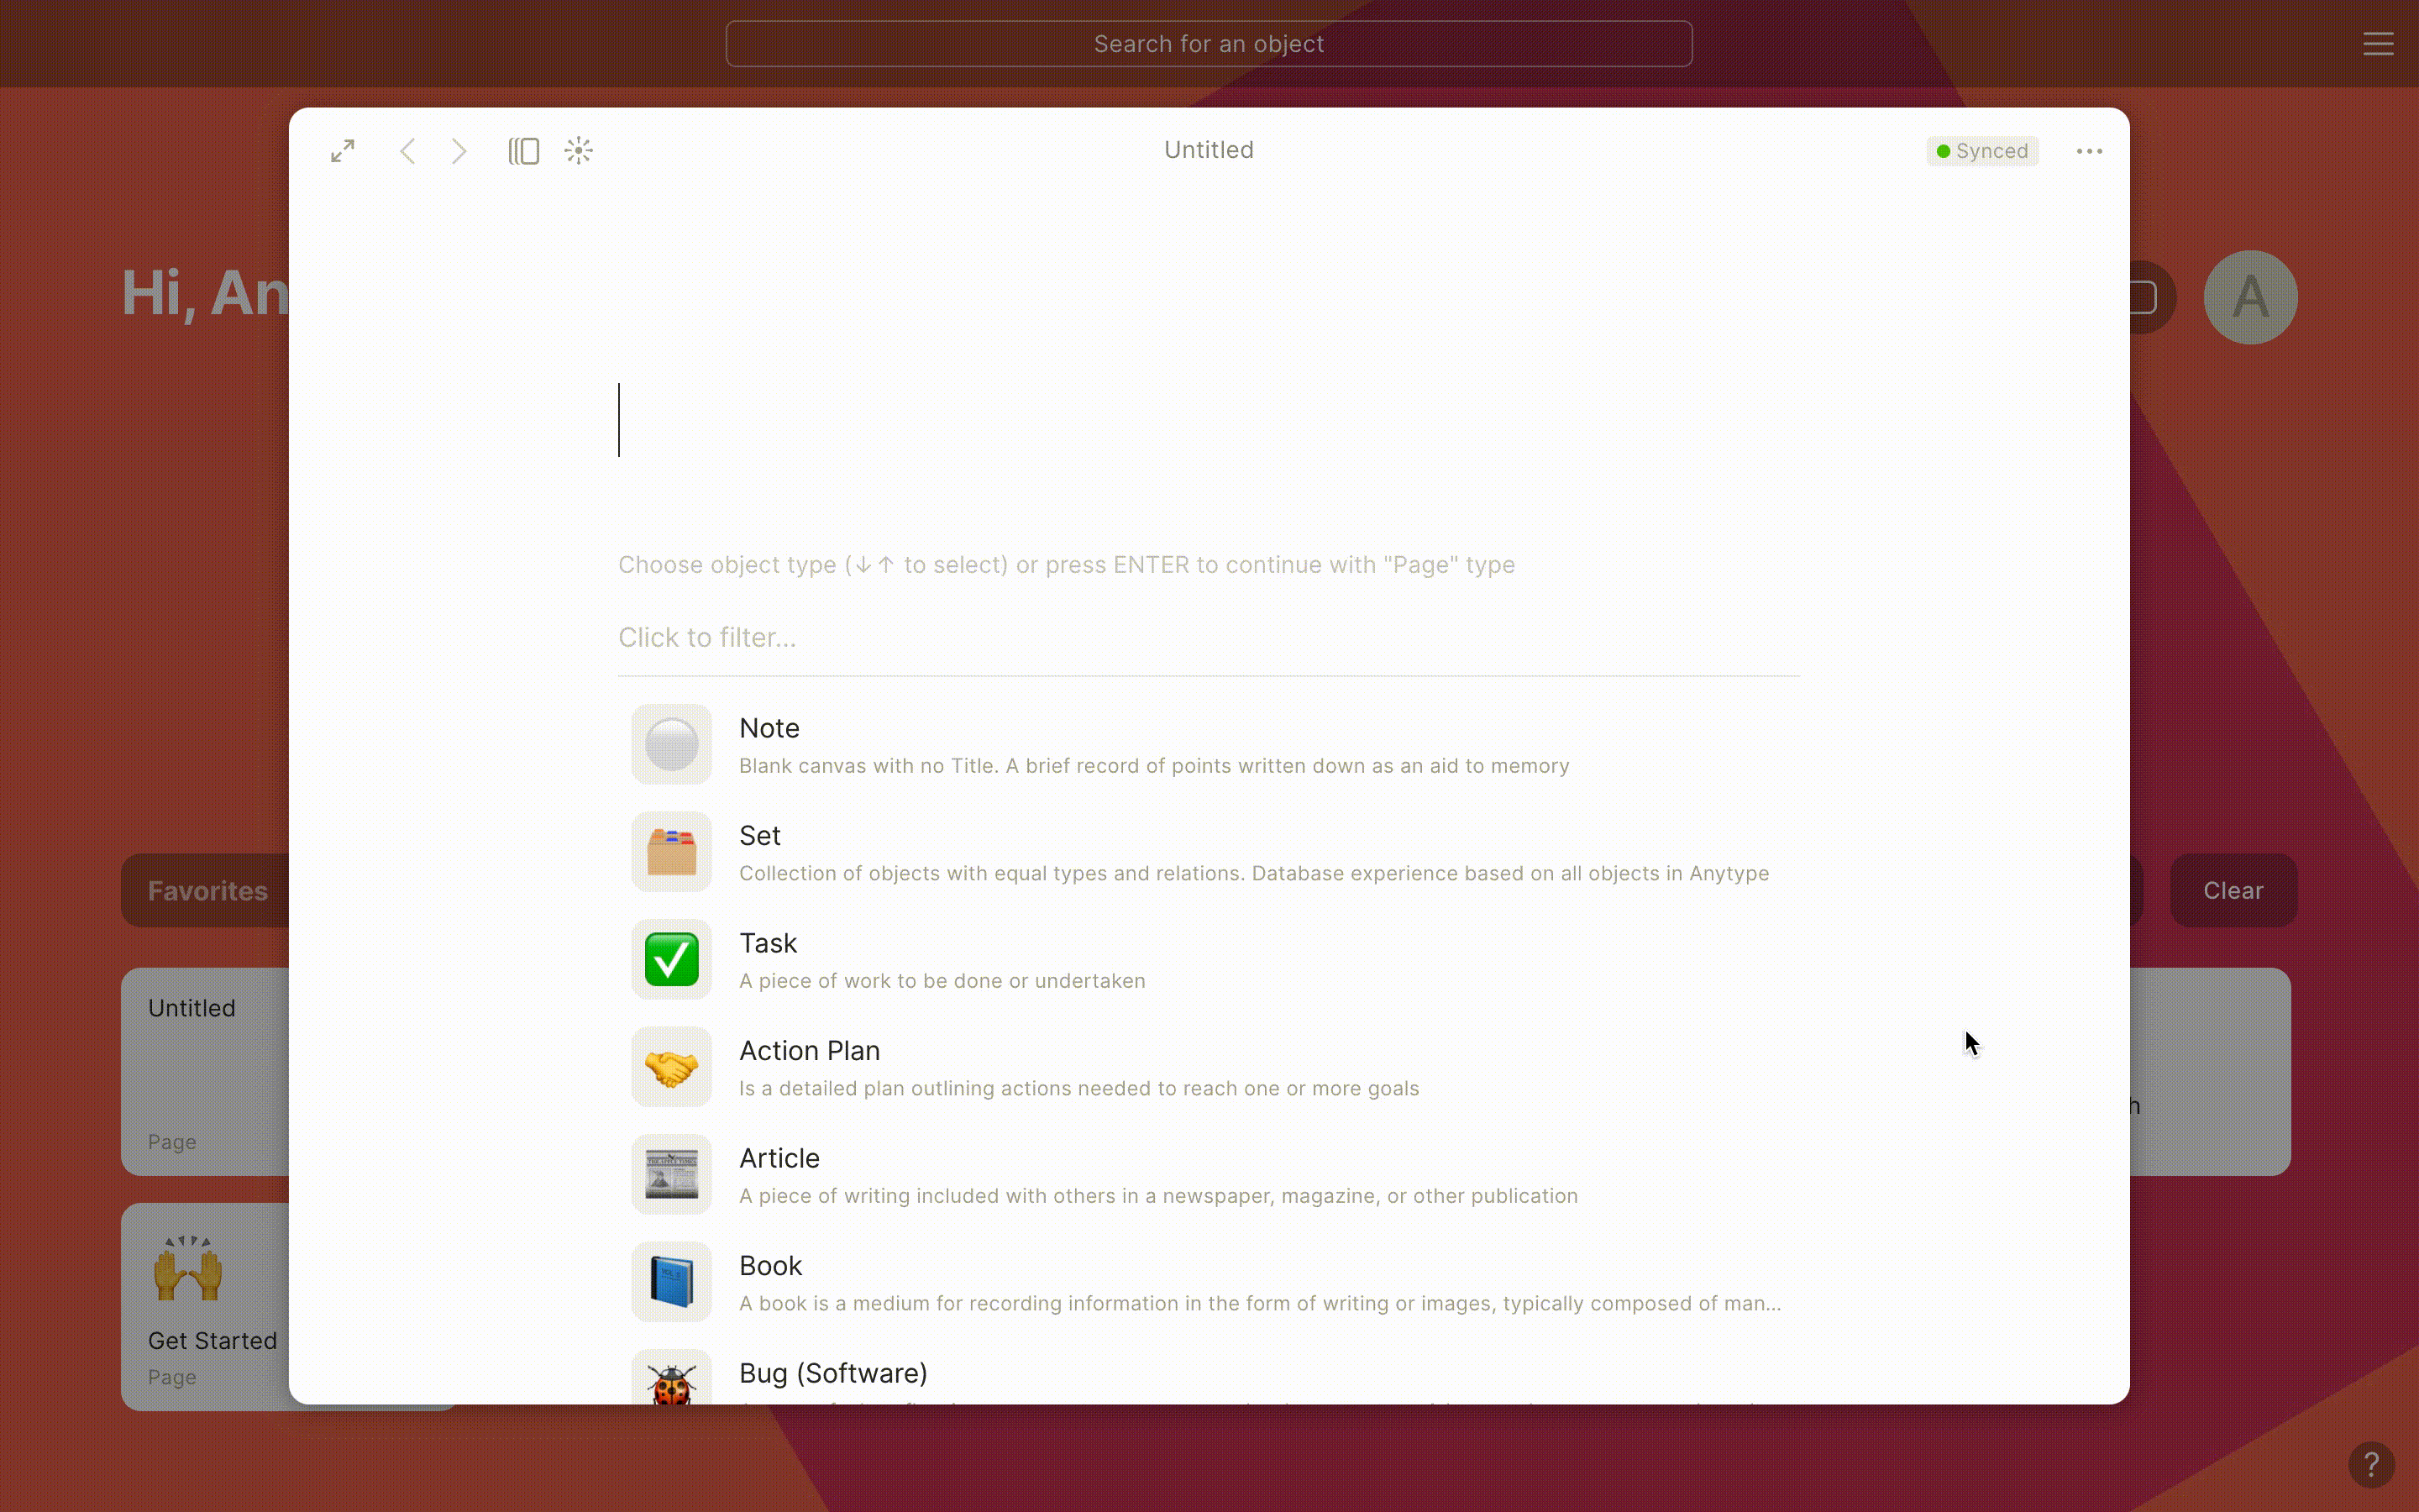The height and width of the screenshot is (1512, 2419).
Task: Choose the Book object type
Action: (1209, 1282)
